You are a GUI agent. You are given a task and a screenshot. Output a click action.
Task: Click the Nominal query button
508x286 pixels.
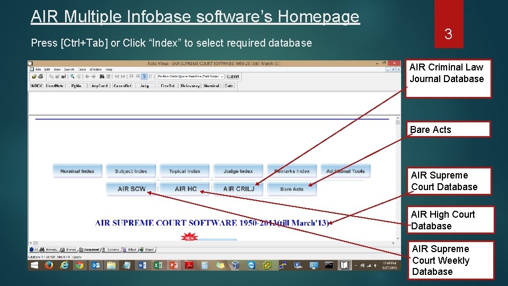pos(212,86)
